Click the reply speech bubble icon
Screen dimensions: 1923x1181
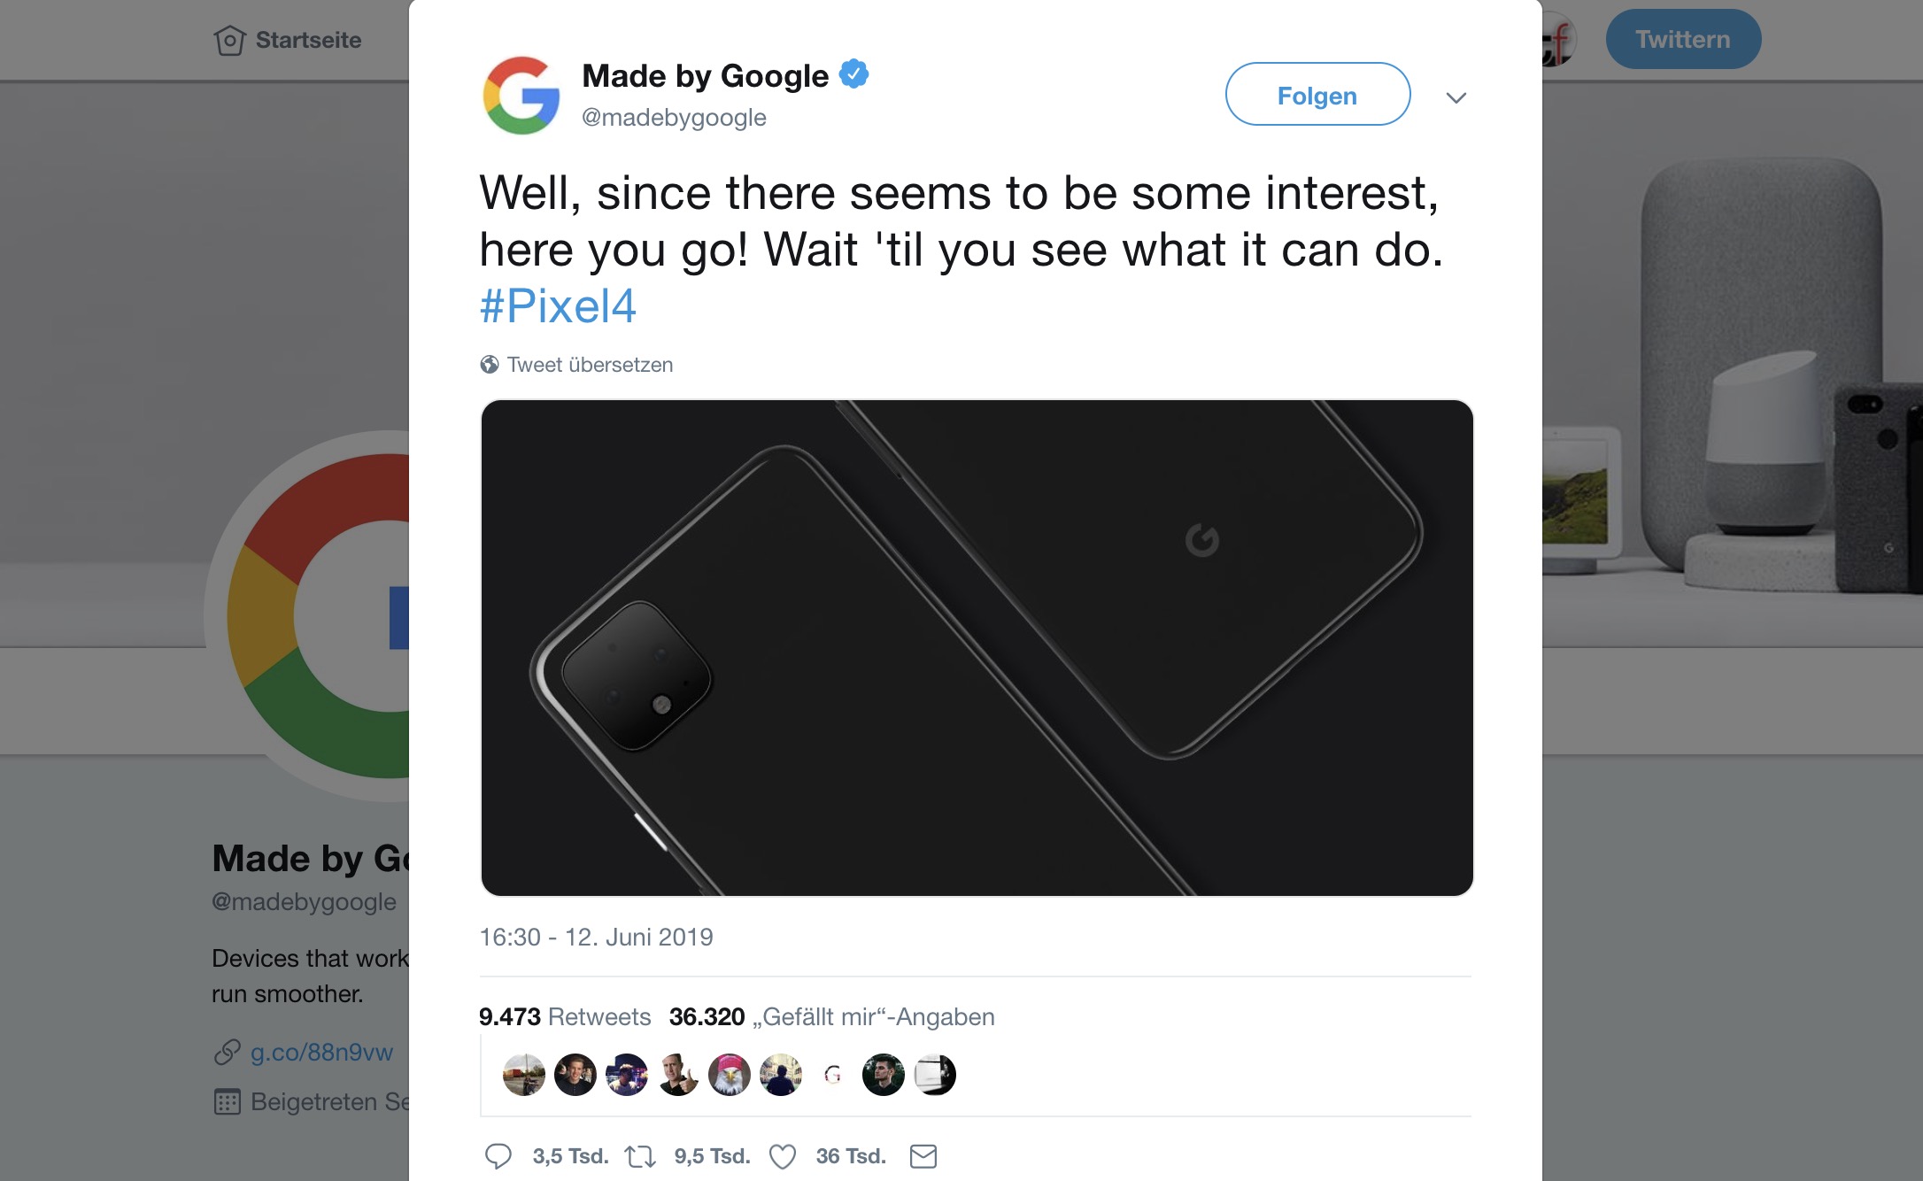point(498,1156)
